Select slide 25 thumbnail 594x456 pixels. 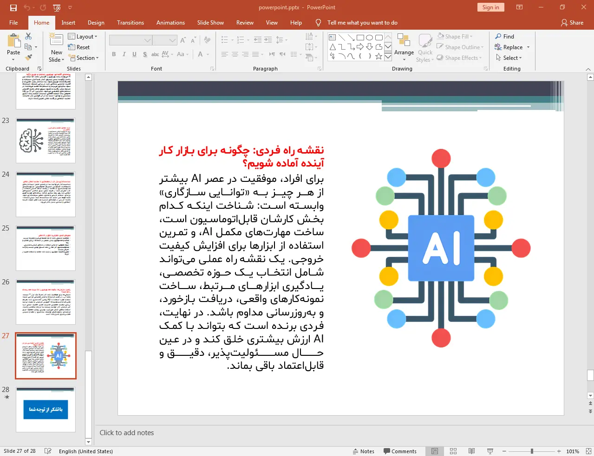pyautogui.click(x=46, y=248)
